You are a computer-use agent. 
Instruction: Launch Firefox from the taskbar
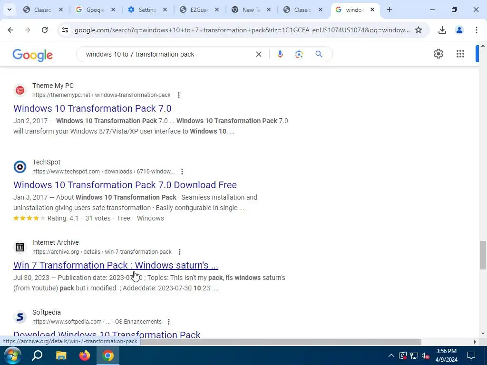tap(84, 355)
